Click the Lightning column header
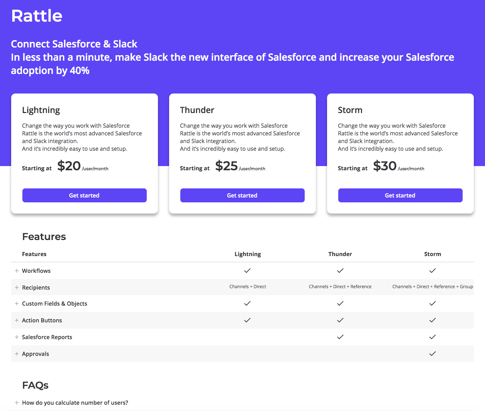Screen dimensions: 485x411 pyautogui.click(x=248, y=254)
